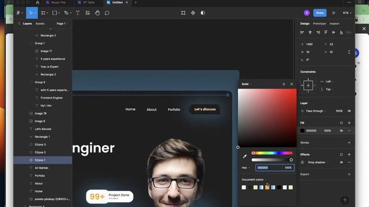The image size is (369, 207).
Task: Open the zoom level 67% dropdown
Action: coord(347,13)
